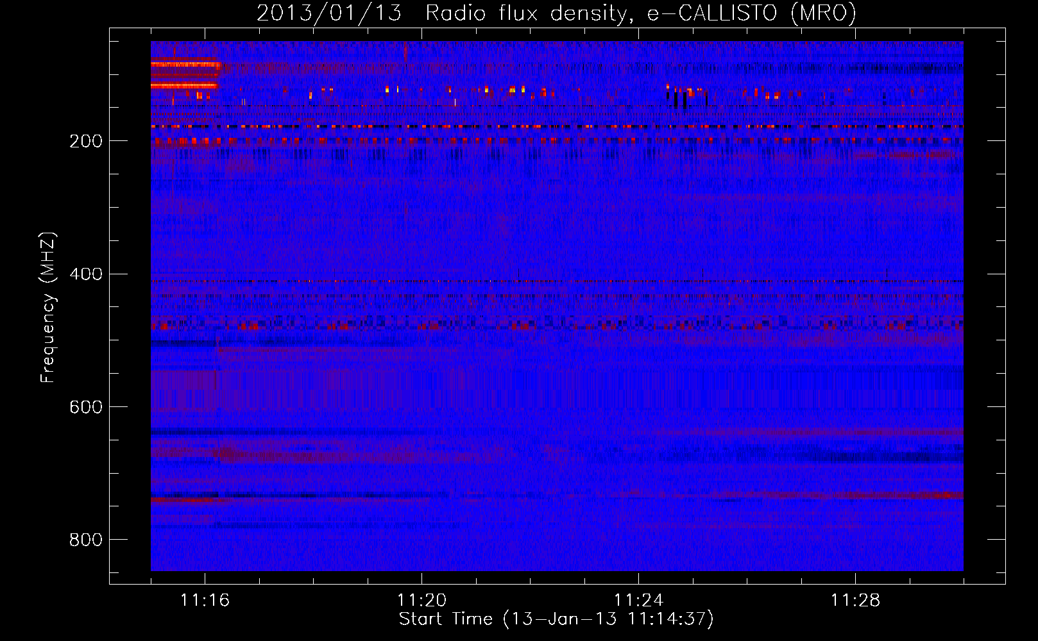Click the plot title "2013/01/13 Radio flux density, e-CALLISTO (MRO)"
The width and height of the screenshot is (1038, 641).
(x=556, y=13)
